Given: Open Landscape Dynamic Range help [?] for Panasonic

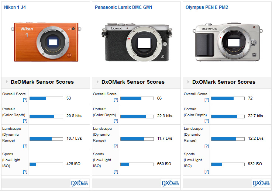Looking at the screenshot, I should (x=116, y=146).
